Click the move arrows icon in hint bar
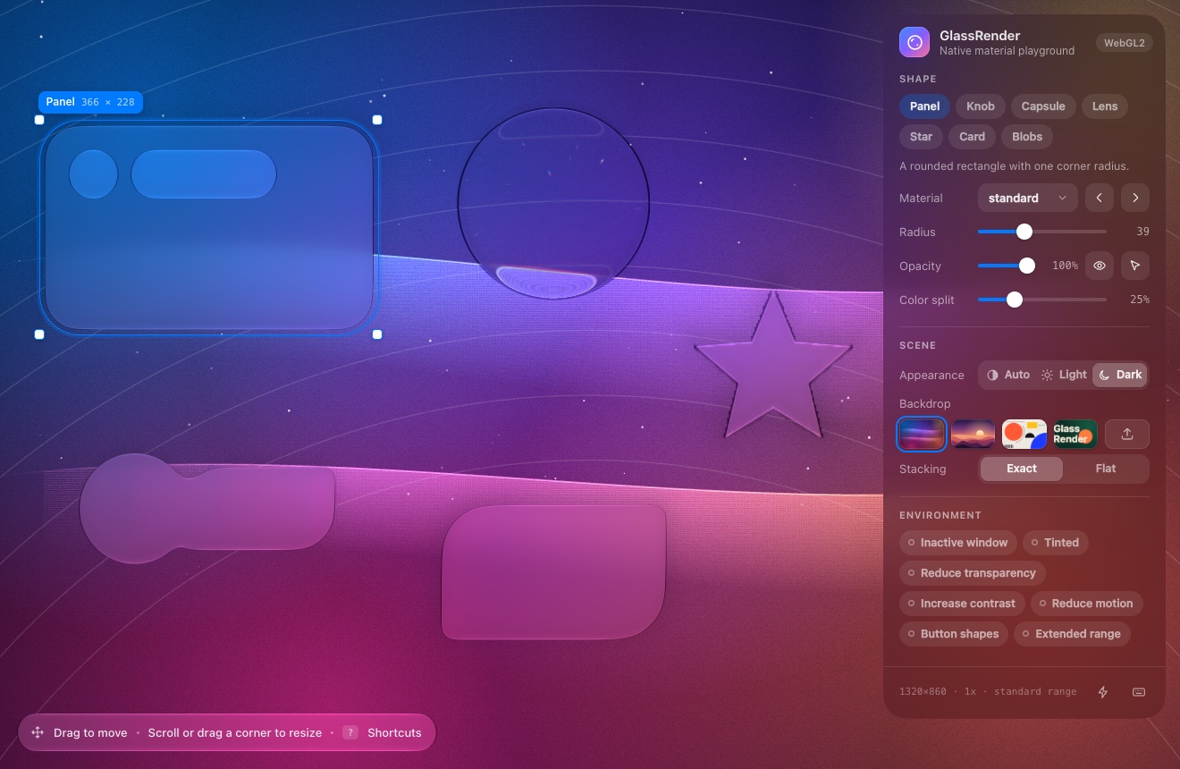Screen dimensions: 1180x769 coord(38,732)
